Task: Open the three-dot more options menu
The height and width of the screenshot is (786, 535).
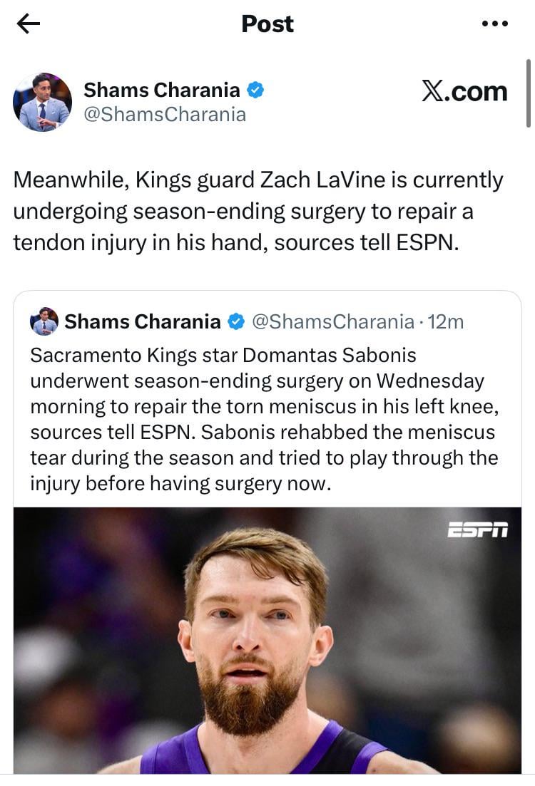Action: tap(494, 24)
